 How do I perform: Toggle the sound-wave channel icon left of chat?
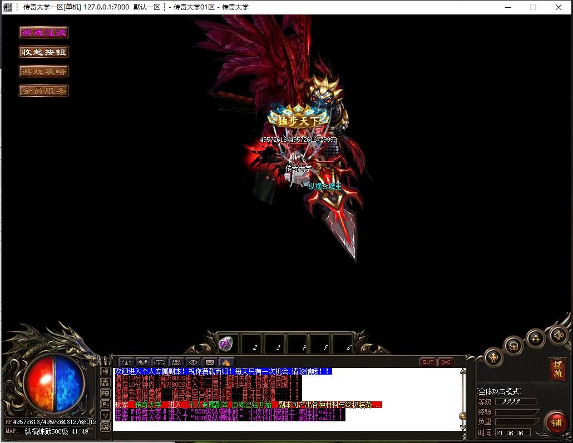[105, 371]
